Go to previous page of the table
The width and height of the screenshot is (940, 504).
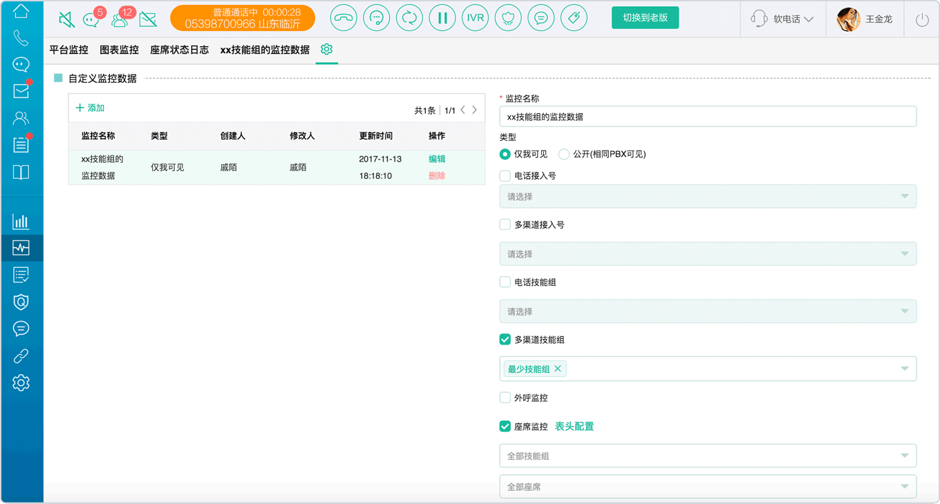[x=463, y=110]
